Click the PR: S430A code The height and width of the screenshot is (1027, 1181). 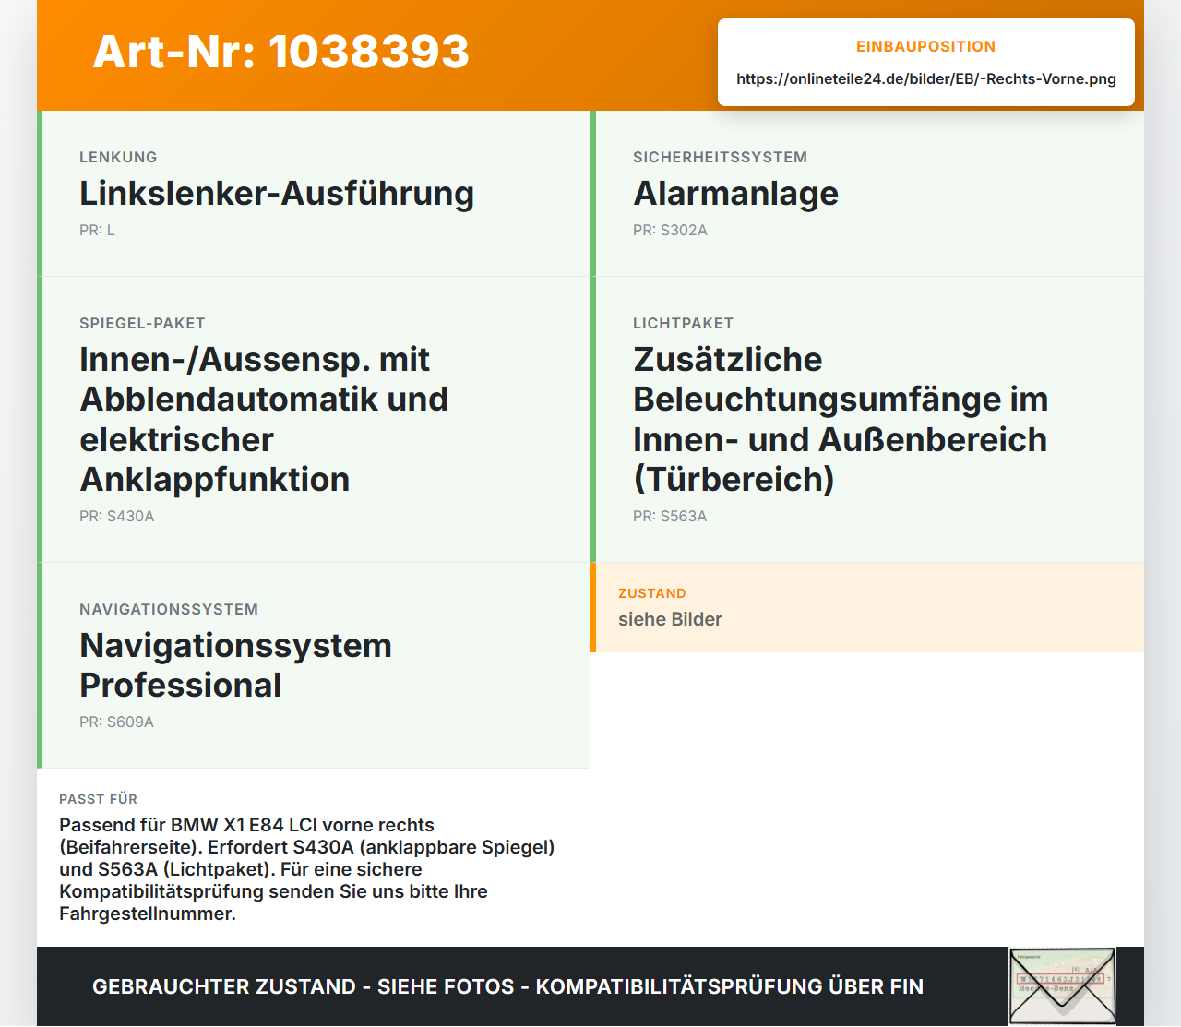[x=116, y=516]
